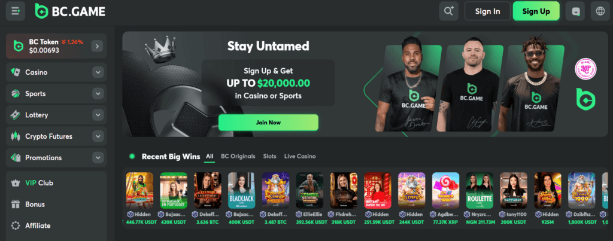Screen dimensions: 613x241
Task: Open the Affiliate sidebar icon
Action: tap(16, 225)
